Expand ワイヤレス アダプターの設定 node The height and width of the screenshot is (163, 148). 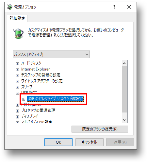pyautogui.click(x=17, y=81)
